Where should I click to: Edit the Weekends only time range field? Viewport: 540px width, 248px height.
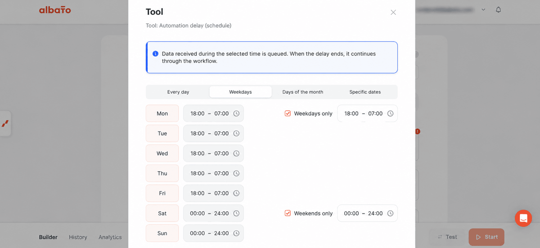(x=367, y=213)
